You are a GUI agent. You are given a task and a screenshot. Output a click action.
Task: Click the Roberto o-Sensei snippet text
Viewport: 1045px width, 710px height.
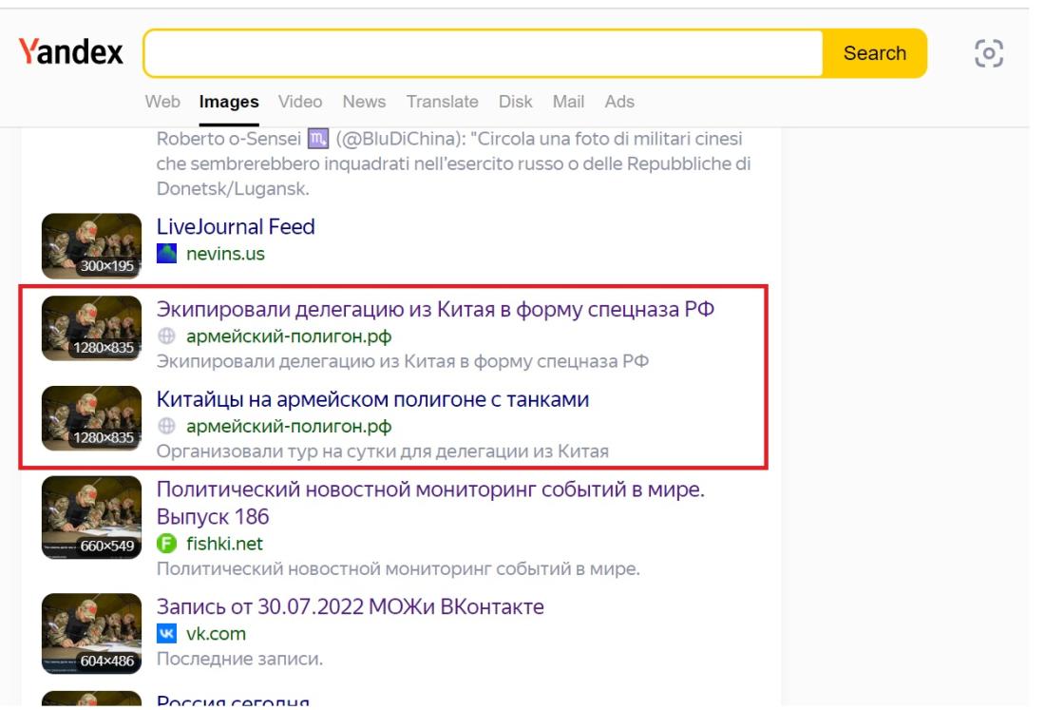coord(453,163)
